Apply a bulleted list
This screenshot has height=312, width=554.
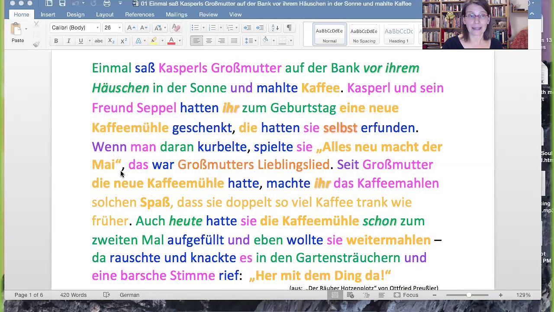tap(195, 28)
